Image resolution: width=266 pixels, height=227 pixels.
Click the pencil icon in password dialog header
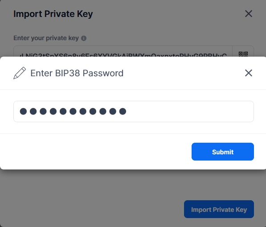20,73
